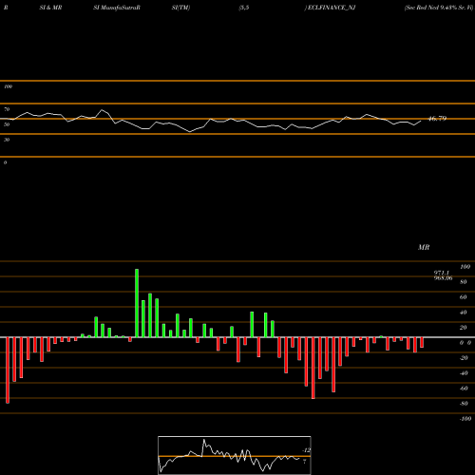Screen dimensions: 475x475
Task: Click the 968.06 price label
Action: 443,278
